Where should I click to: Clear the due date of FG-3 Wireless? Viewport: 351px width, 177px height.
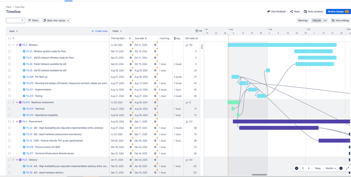click(x=155, y=45)
